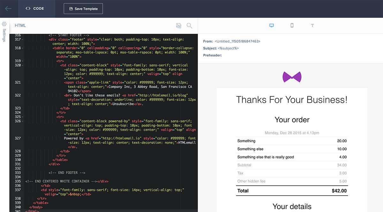The image size is (383, 212).
Task: Switch to desktop preview mode
Action: click(x=272, y=26)
